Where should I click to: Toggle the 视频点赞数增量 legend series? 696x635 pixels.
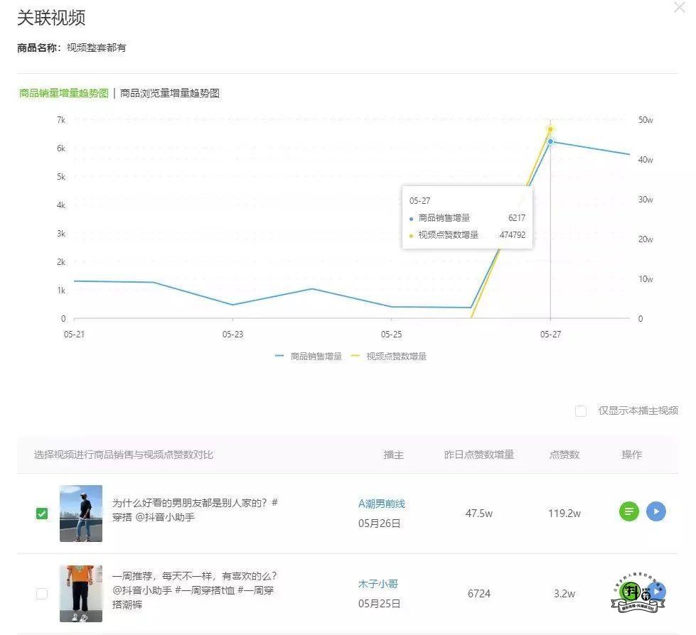click(x=389, y=357)
